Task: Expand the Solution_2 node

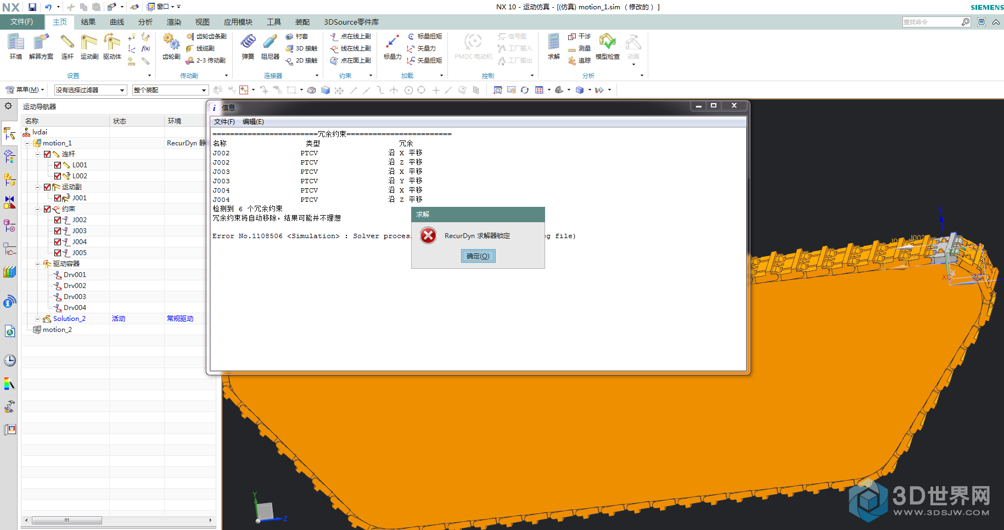Action: pos(37,319)
